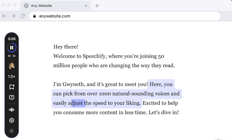This screenshot has height=140, width=232.
Task: Click the waveform audio icon
Action: click(x=11, y=110)
